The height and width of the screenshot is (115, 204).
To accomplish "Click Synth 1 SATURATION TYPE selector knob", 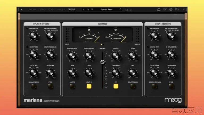I will point(50,36).
